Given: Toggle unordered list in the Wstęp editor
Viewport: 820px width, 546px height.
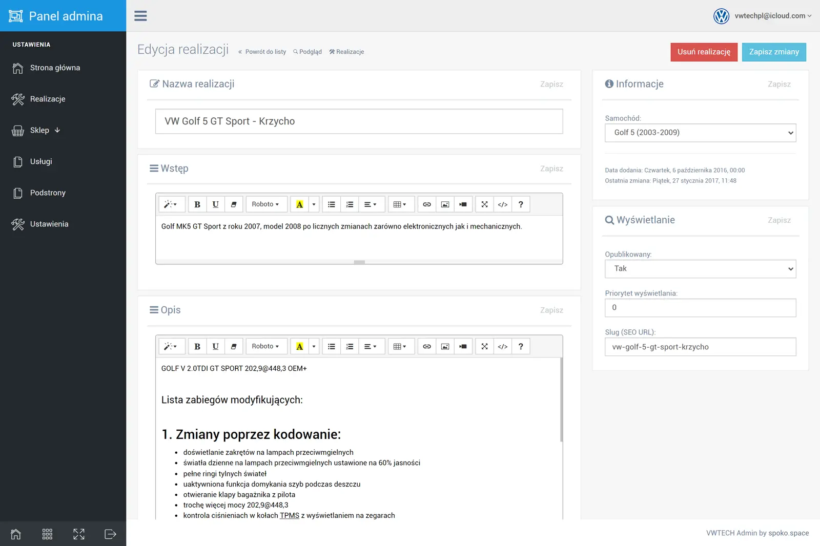Looking at the screenshot, I should 332,204.
